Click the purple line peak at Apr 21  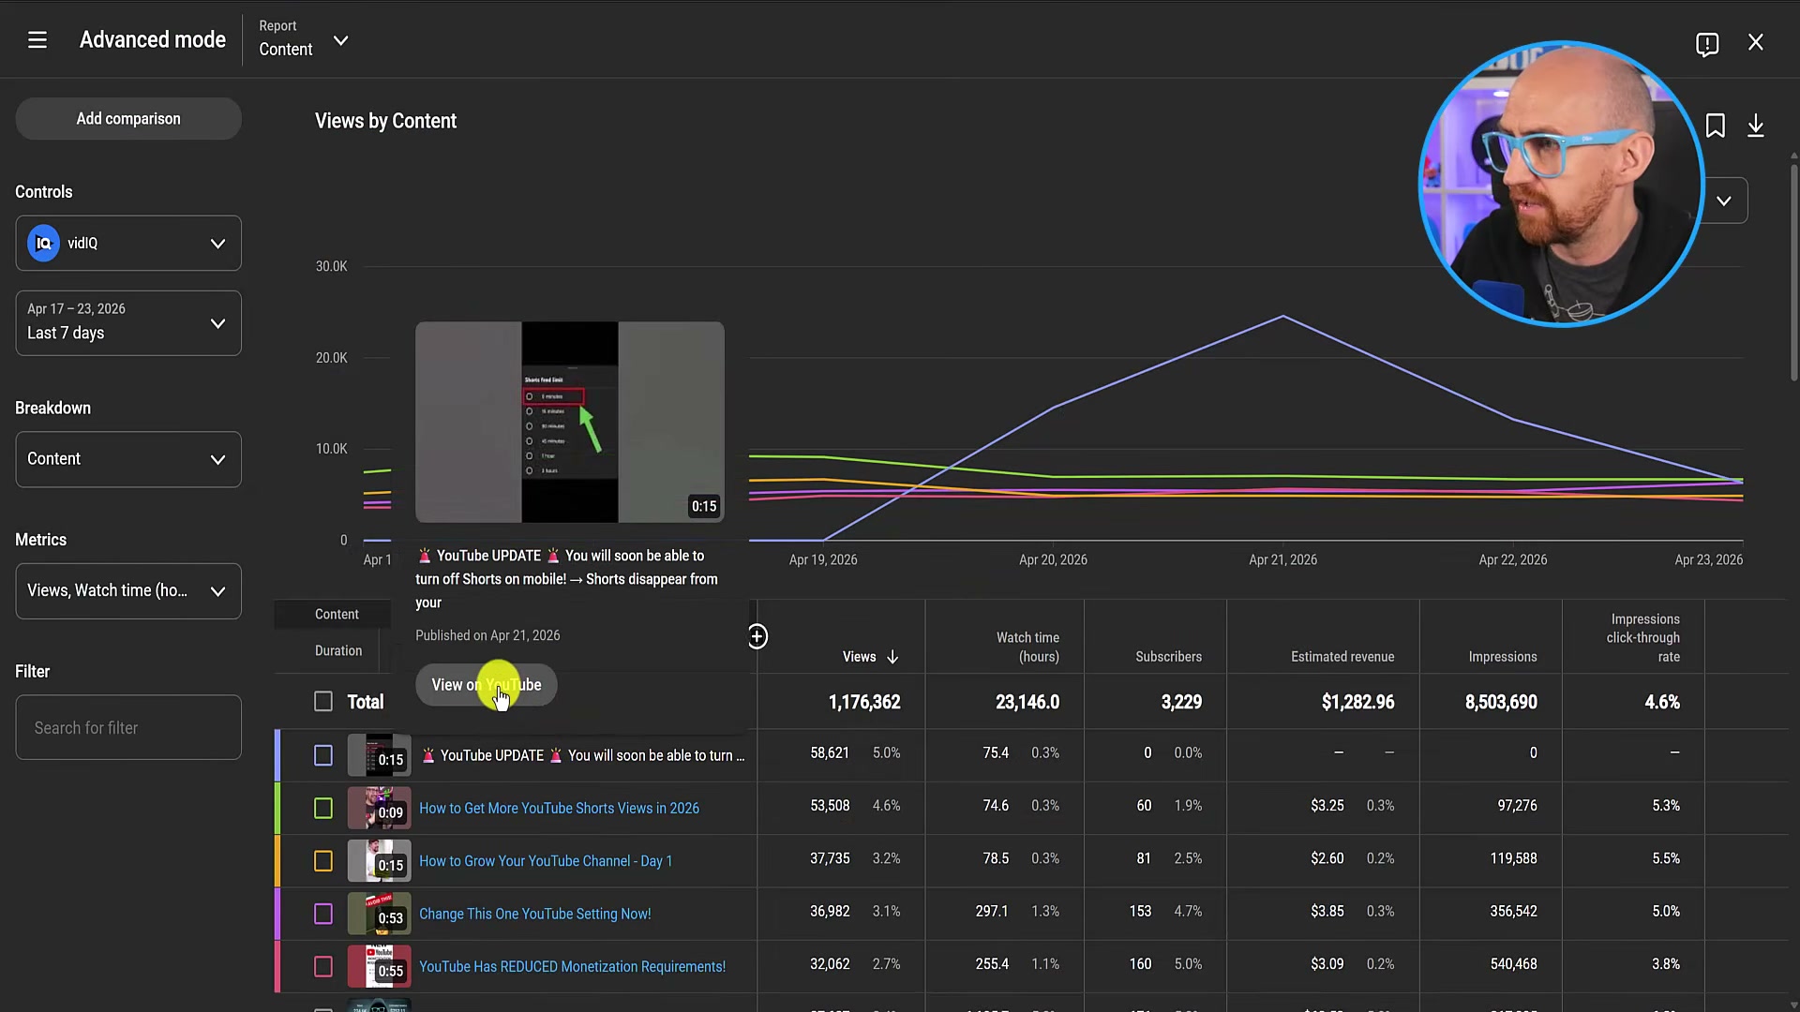click(x=1282, y=317)
